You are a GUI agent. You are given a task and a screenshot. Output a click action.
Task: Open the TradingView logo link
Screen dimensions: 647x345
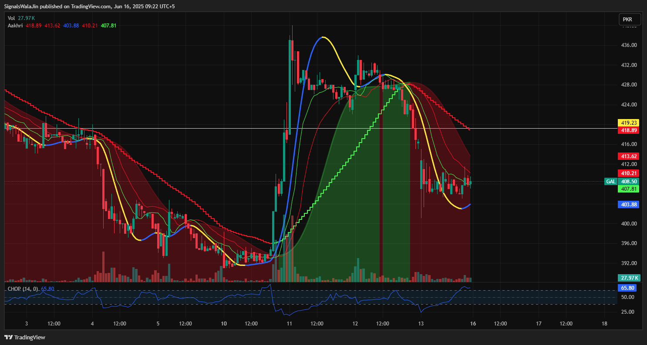coord(25,337)
